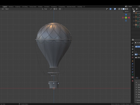Enable rendered viewport shading
140x105 pixels.
(127, 9)
